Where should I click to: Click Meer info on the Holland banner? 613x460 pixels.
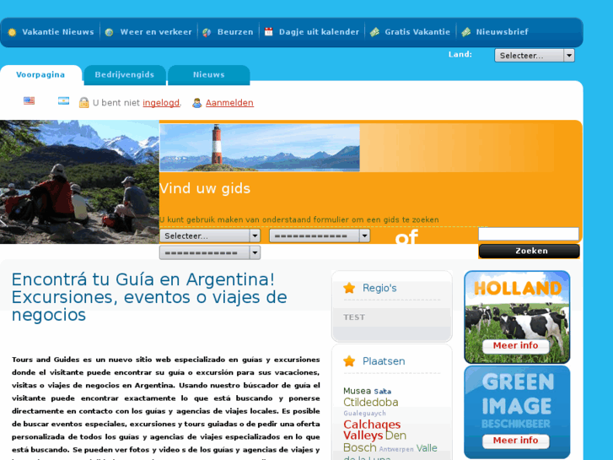(516, 346)
